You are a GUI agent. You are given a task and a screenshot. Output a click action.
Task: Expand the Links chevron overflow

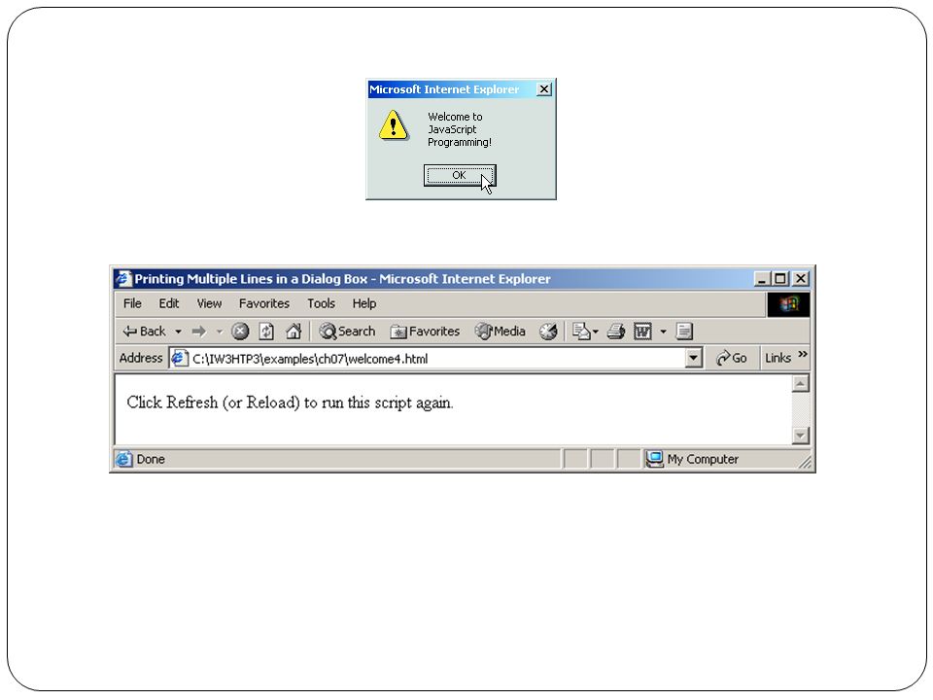click(x=803, y=354)
